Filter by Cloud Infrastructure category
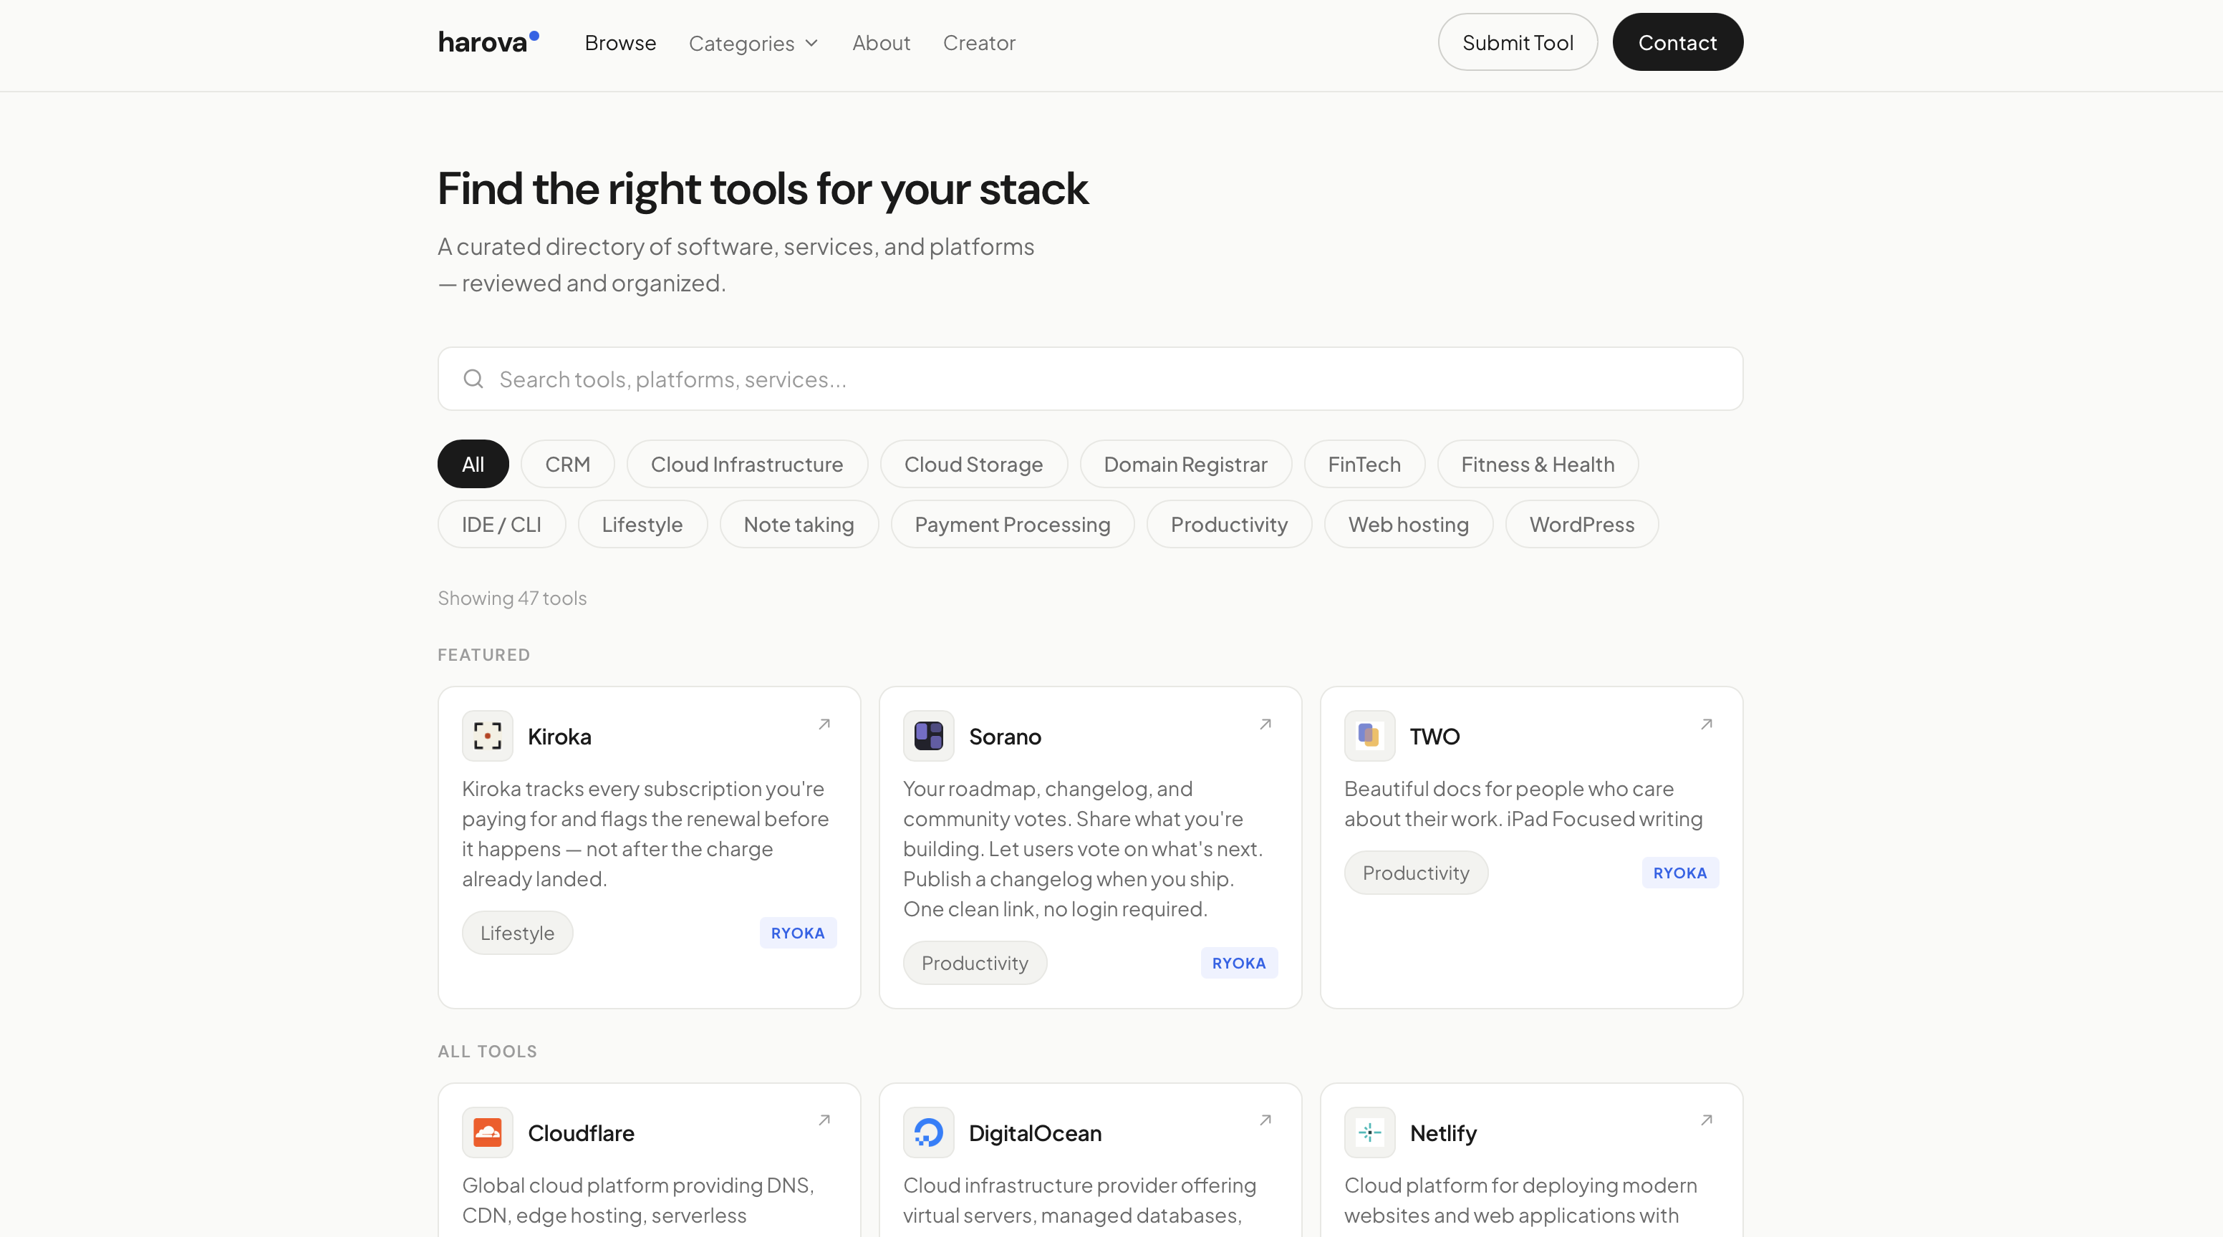 point(746,464)
